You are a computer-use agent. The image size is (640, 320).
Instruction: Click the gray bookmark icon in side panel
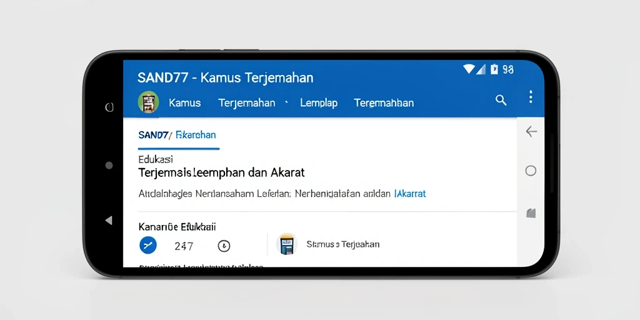[x=531, y=213]
